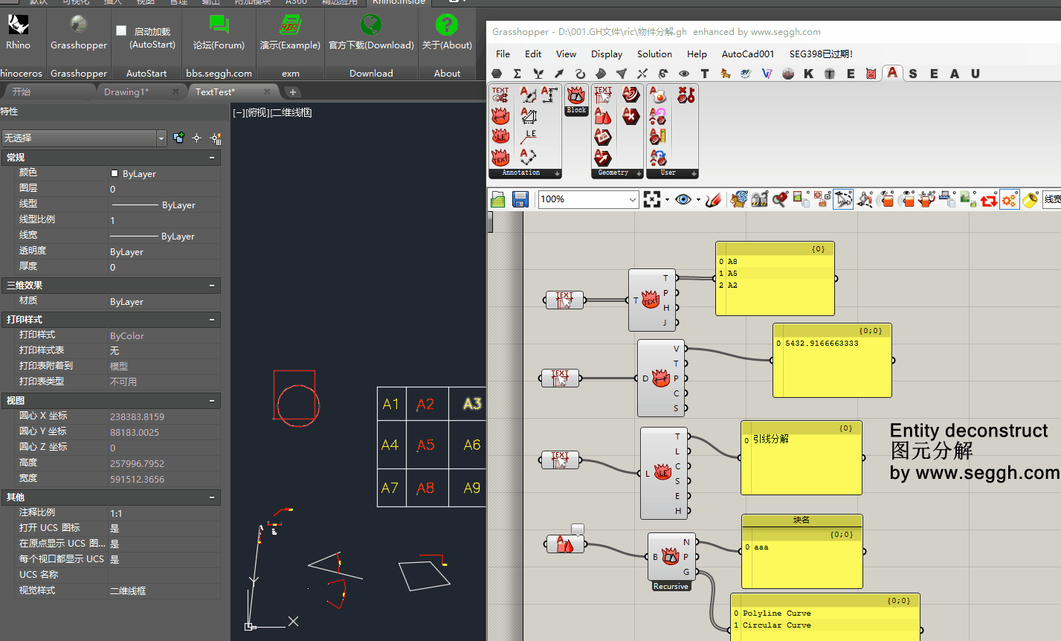Open the Grasshopper File menu
The image size is (1061, 641).
[x=503, y=54]
